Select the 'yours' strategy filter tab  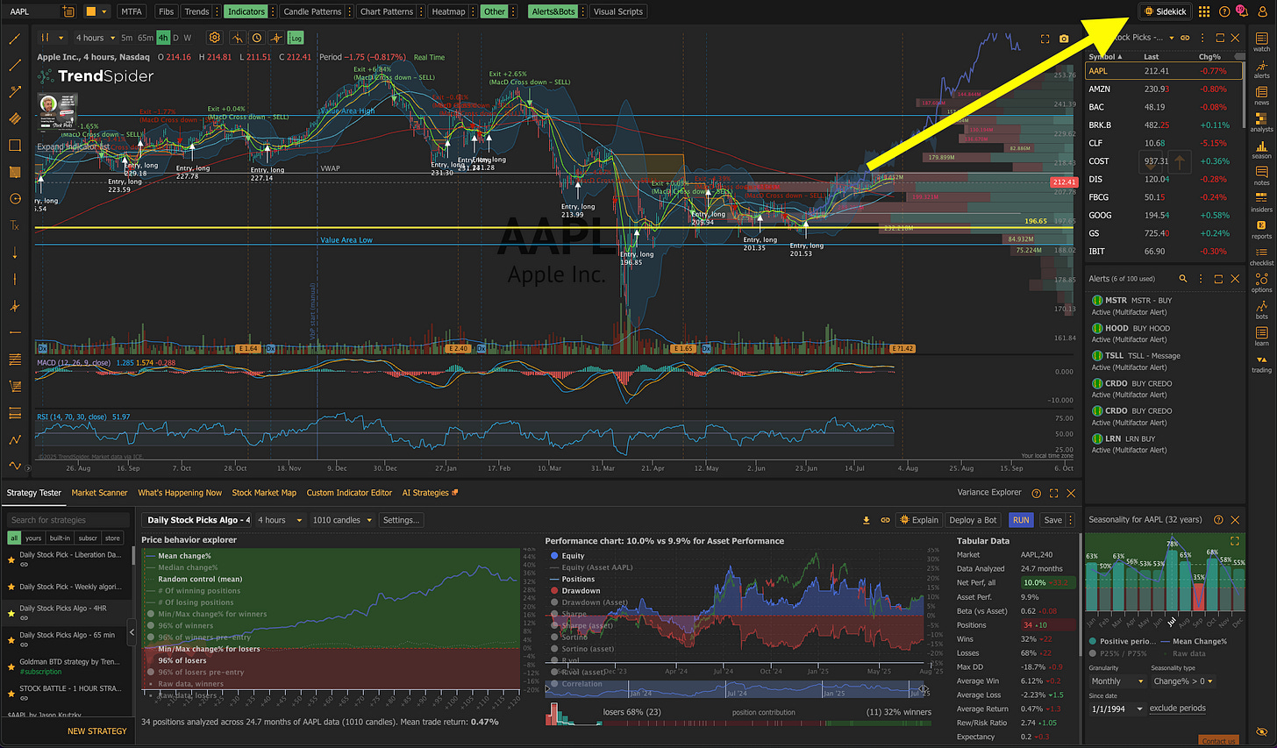[33, 538]
